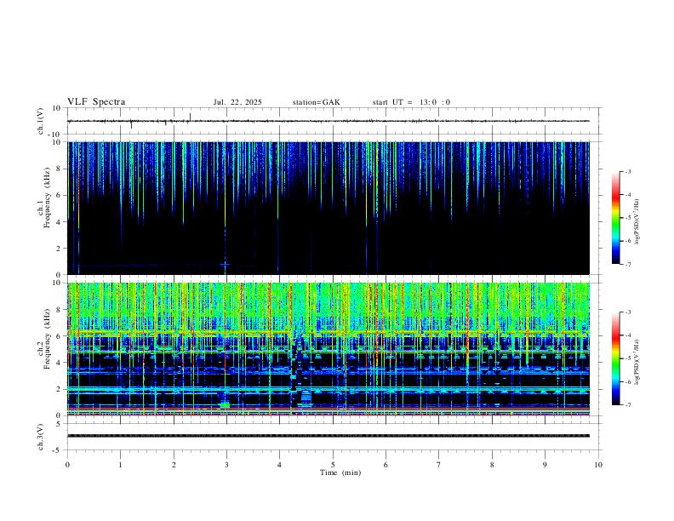674x521 pixels.
Task: Click time axis tick label '9'
Action: coord(545,465)
